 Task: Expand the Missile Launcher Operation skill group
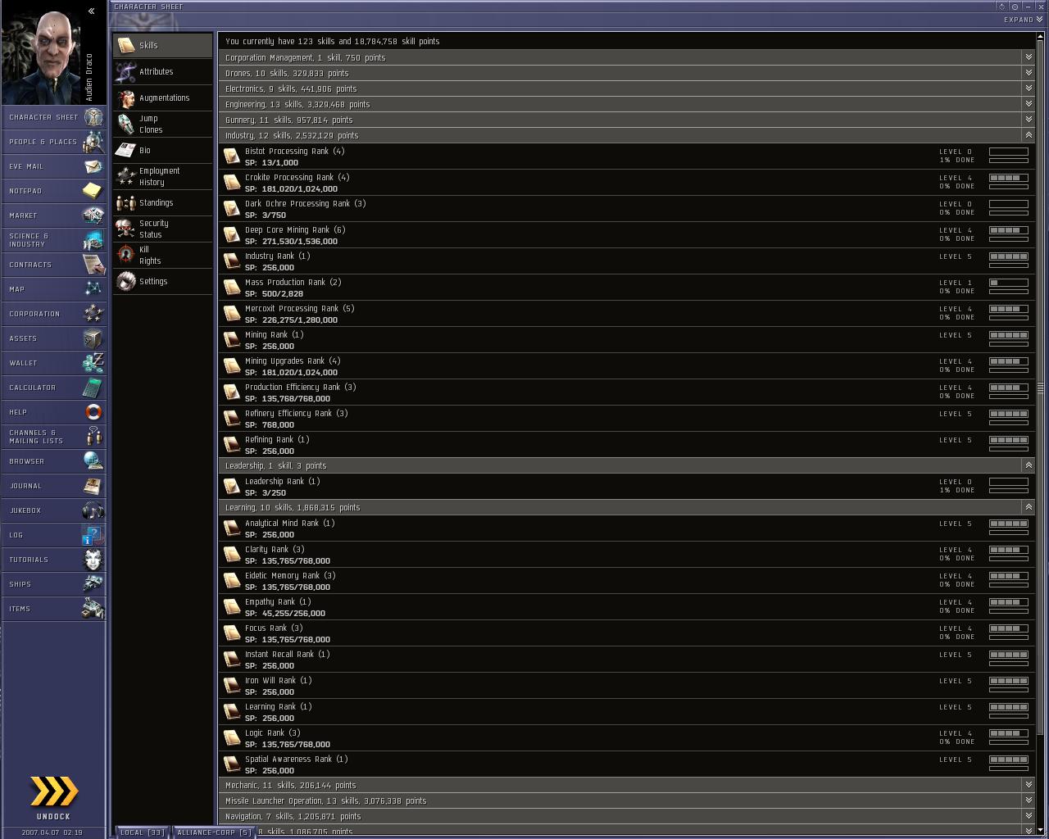[x=1029, y=800]
